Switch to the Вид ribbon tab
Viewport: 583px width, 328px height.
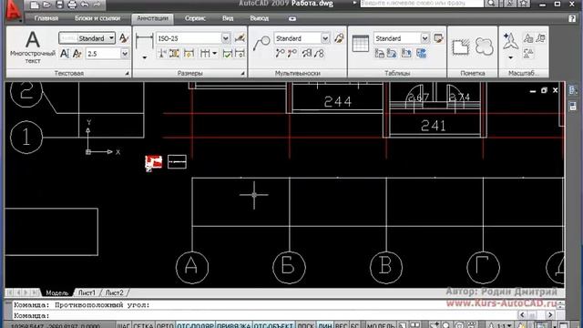[x=228, y=18]
